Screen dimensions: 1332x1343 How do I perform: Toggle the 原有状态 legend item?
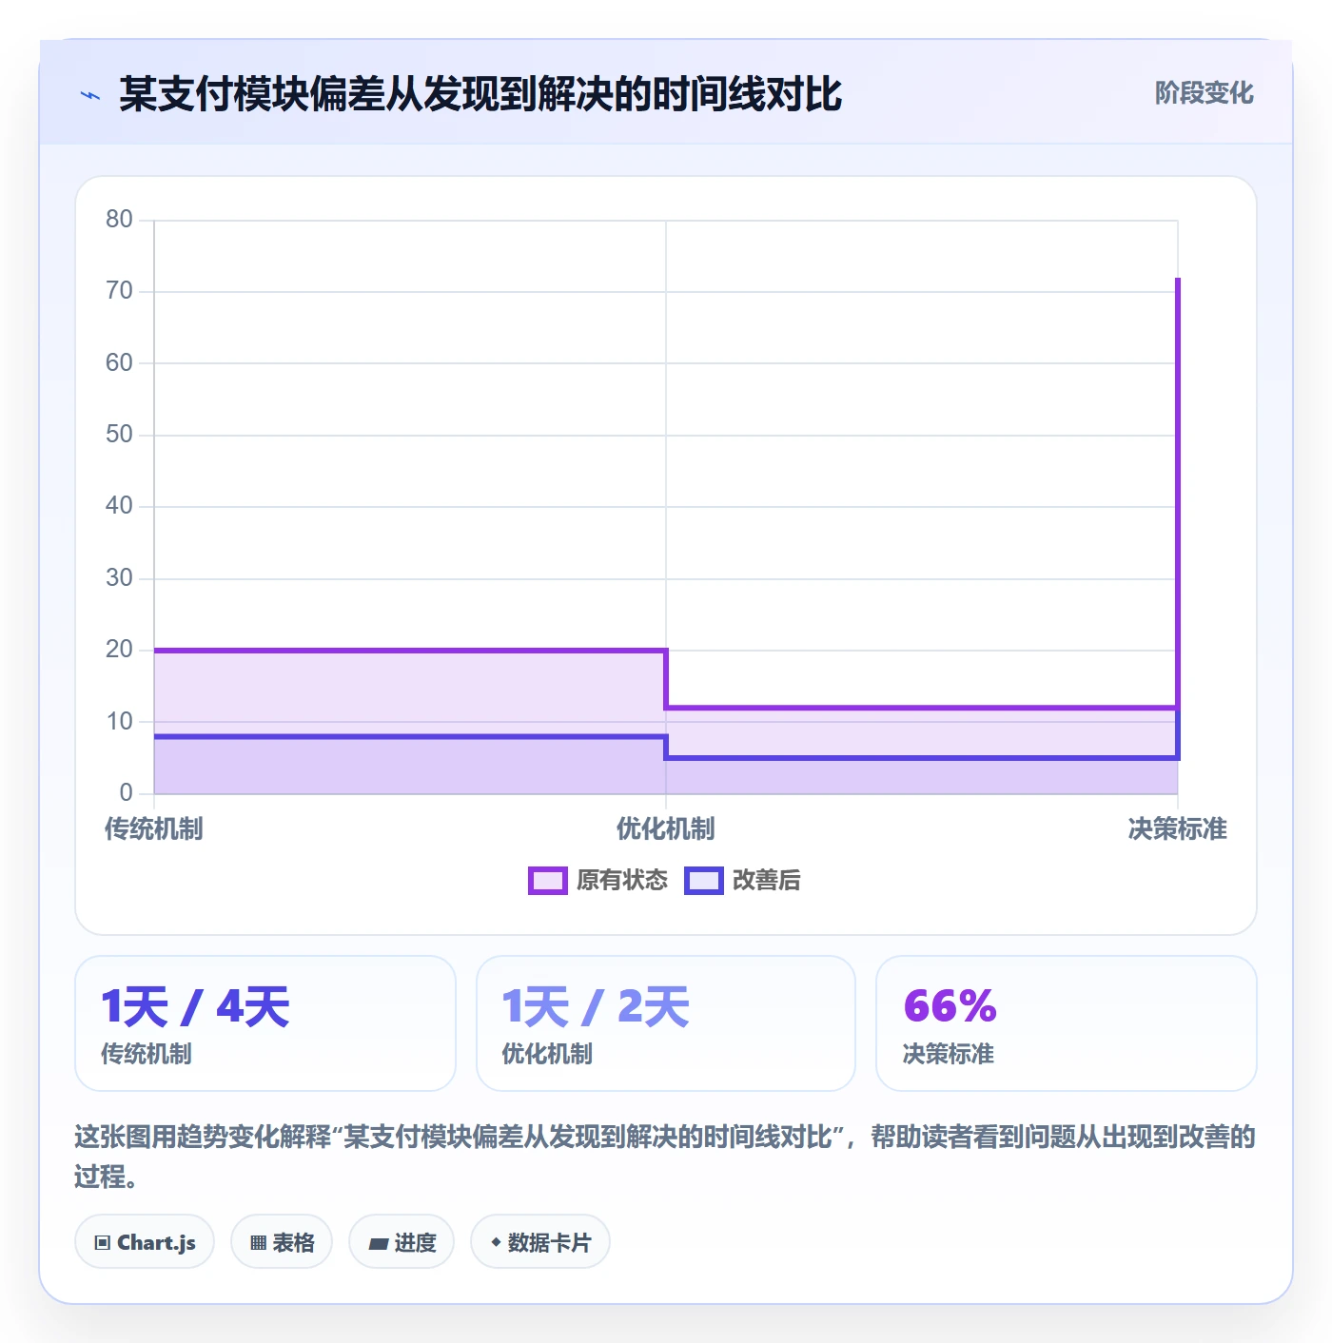(x=598, y=881)
